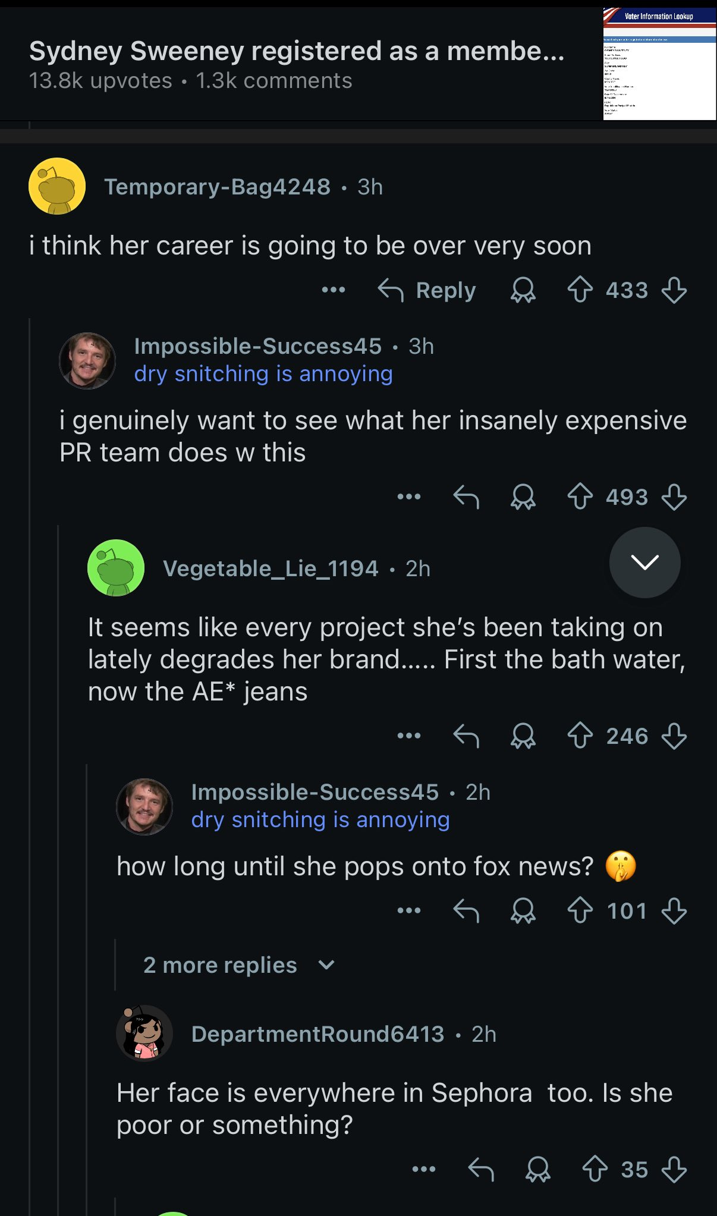This screenshot has height=1216, width=717.
Task: Downvote the 246-point AE jeans comment
Action: 674,736
